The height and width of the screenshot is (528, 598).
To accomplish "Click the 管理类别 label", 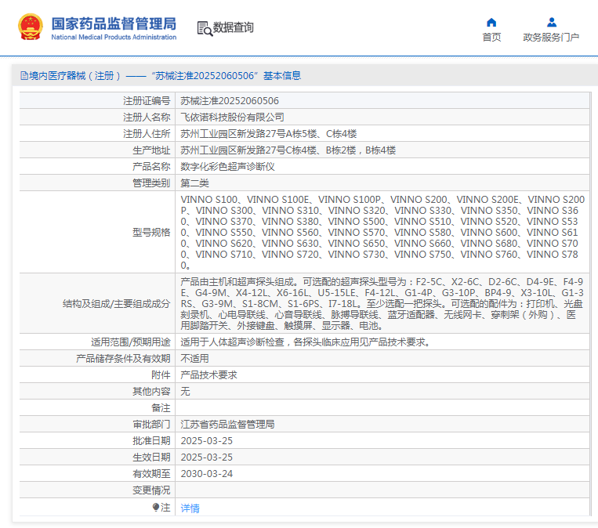I will pyautogui.click(x=151, y=183).
